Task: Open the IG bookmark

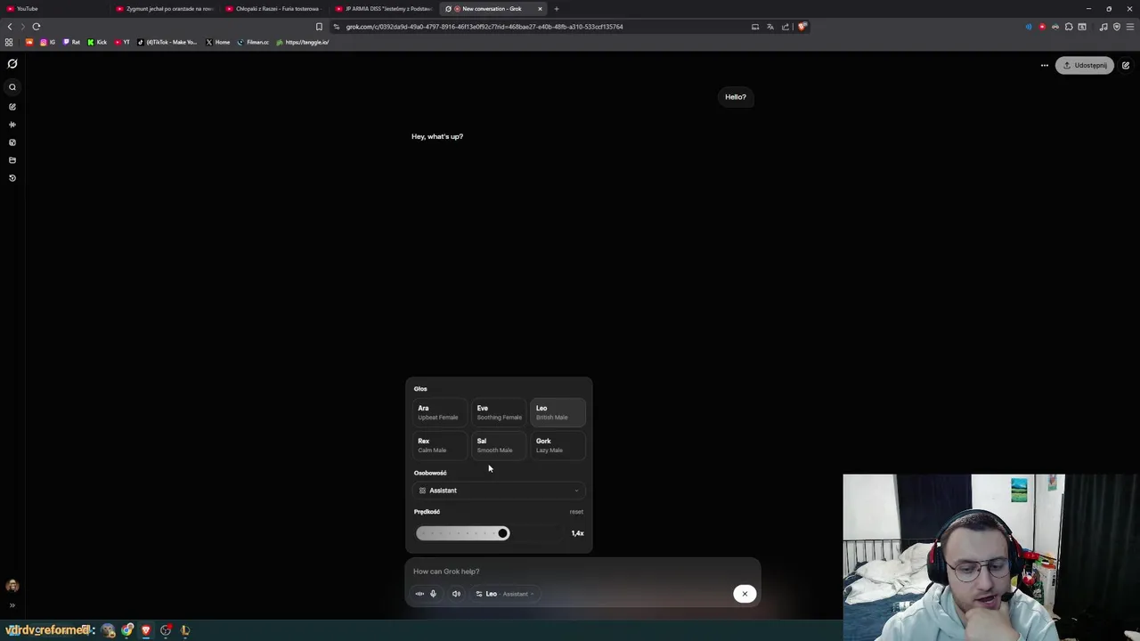Action: [x=47, y=42]
